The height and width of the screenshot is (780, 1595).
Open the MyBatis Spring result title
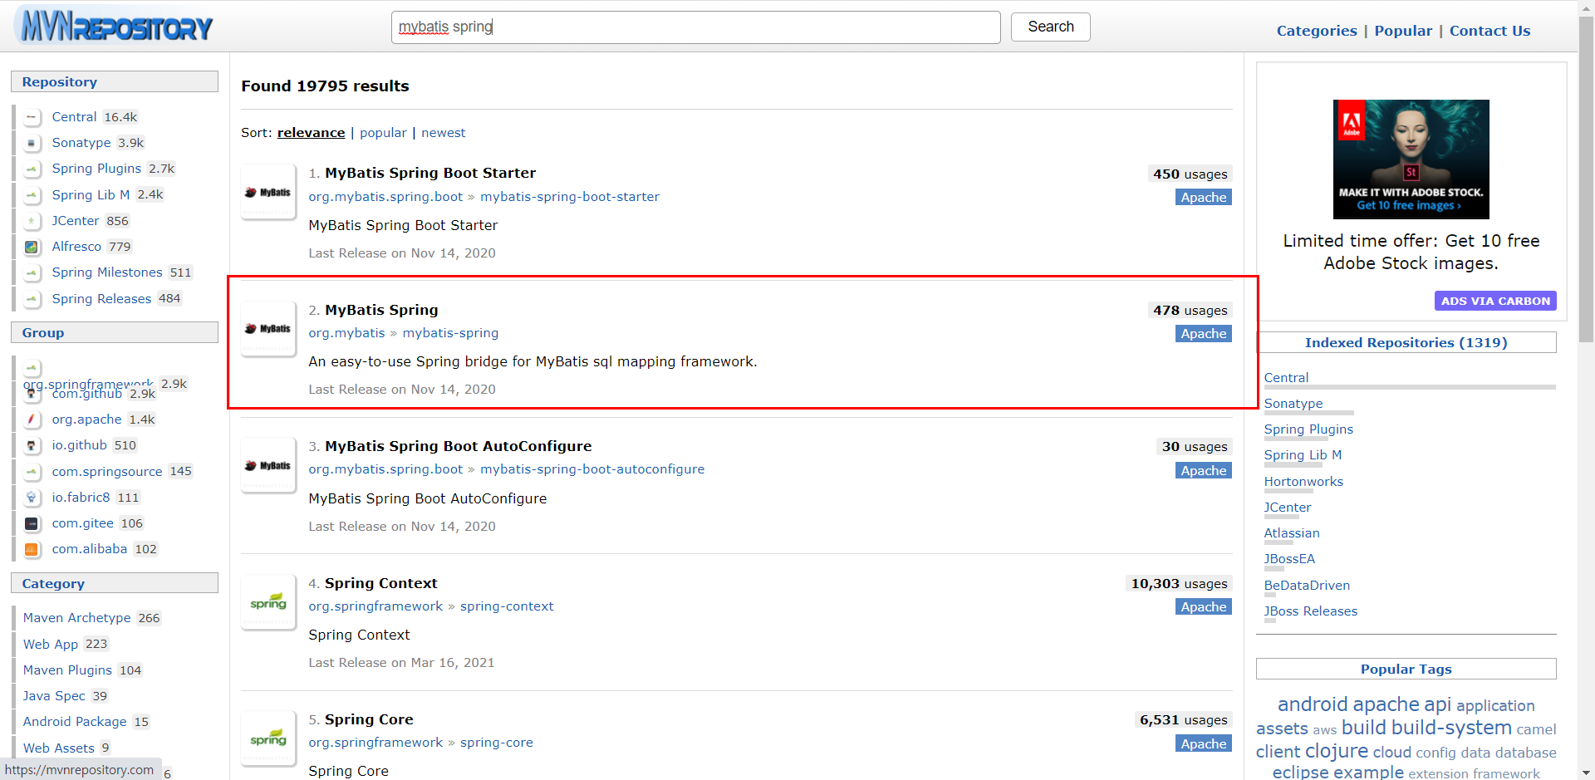click(381, 310)
